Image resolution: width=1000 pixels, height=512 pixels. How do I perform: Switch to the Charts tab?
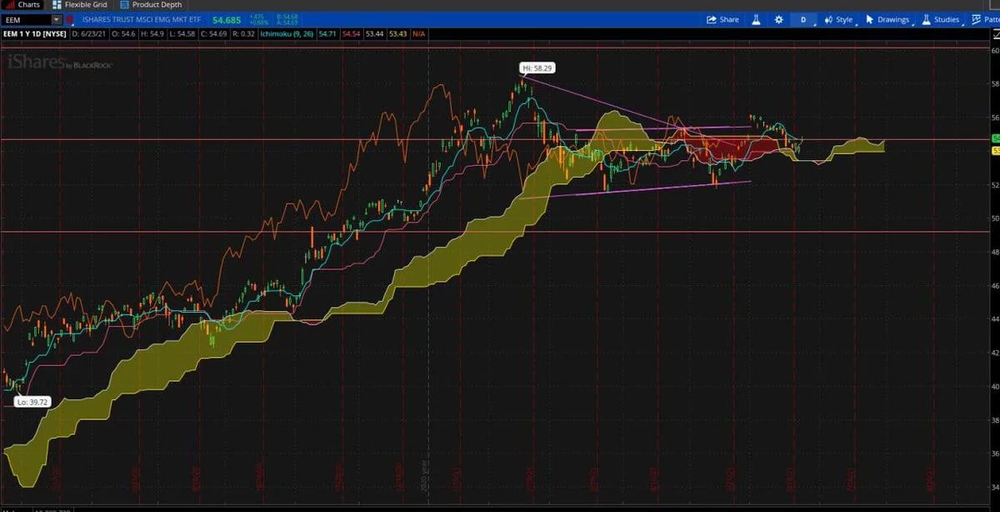coord(22,5)
